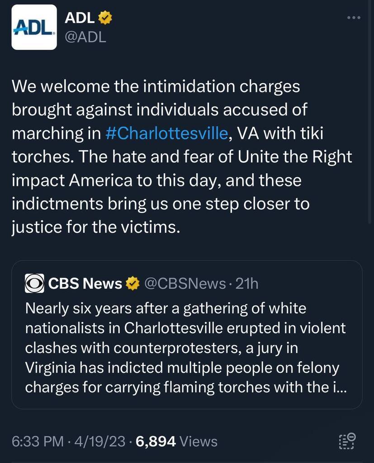Screen dimensions: 374x463
Task: Expand truncated quoted text at the ellipsis
Action: [x=339, y=388]
